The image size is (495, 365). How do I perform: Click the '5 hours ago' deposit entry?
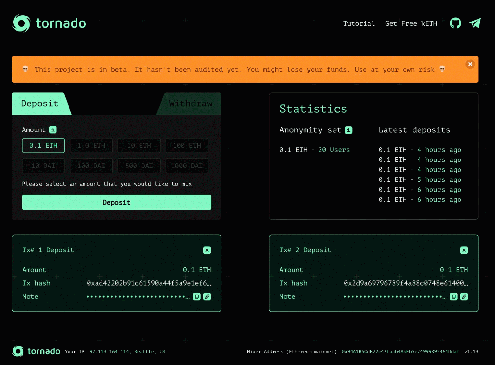pos(420,180)
